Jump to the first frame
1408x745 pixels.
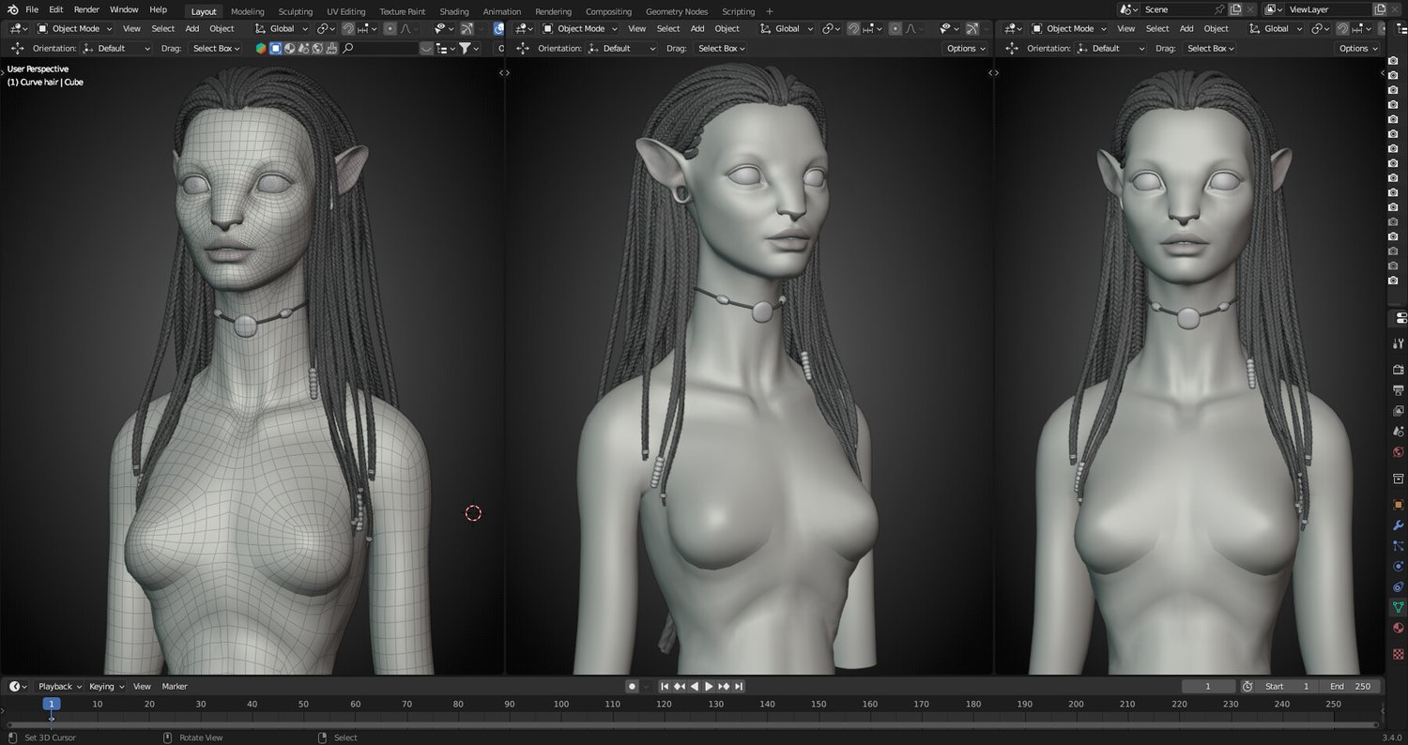click(665, 686)
